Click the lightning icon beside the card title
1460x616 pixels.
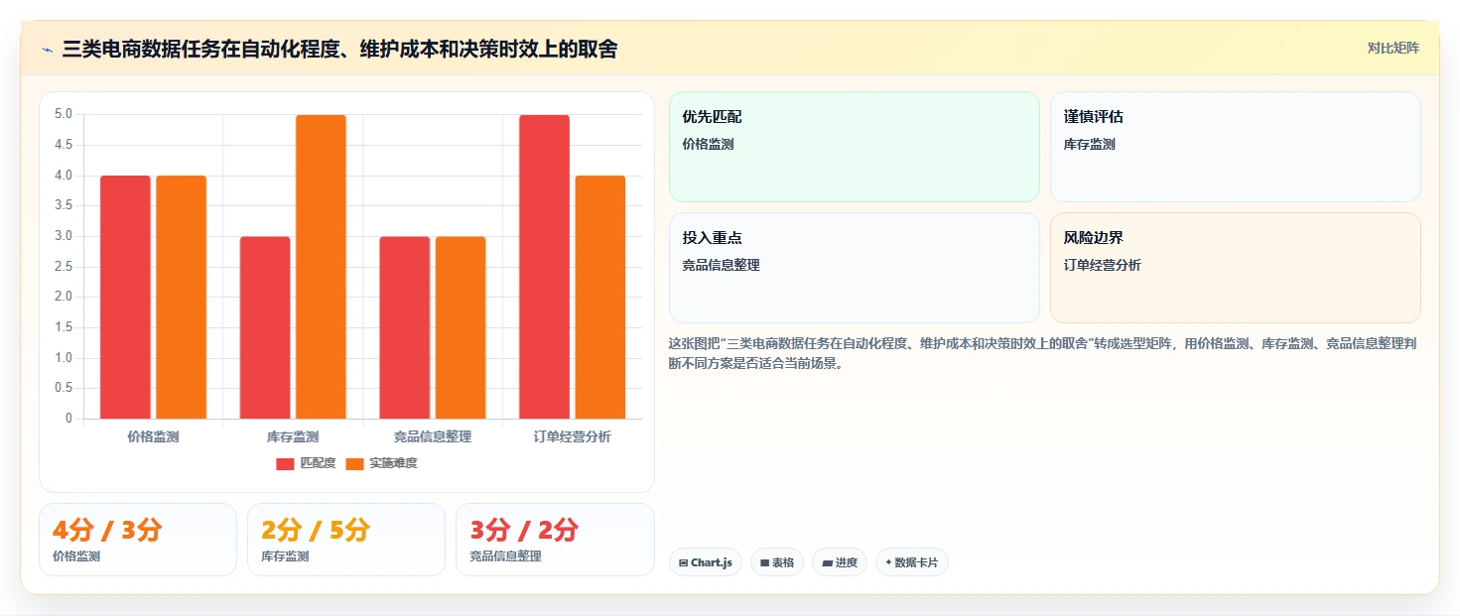click(x=47, y=50)
